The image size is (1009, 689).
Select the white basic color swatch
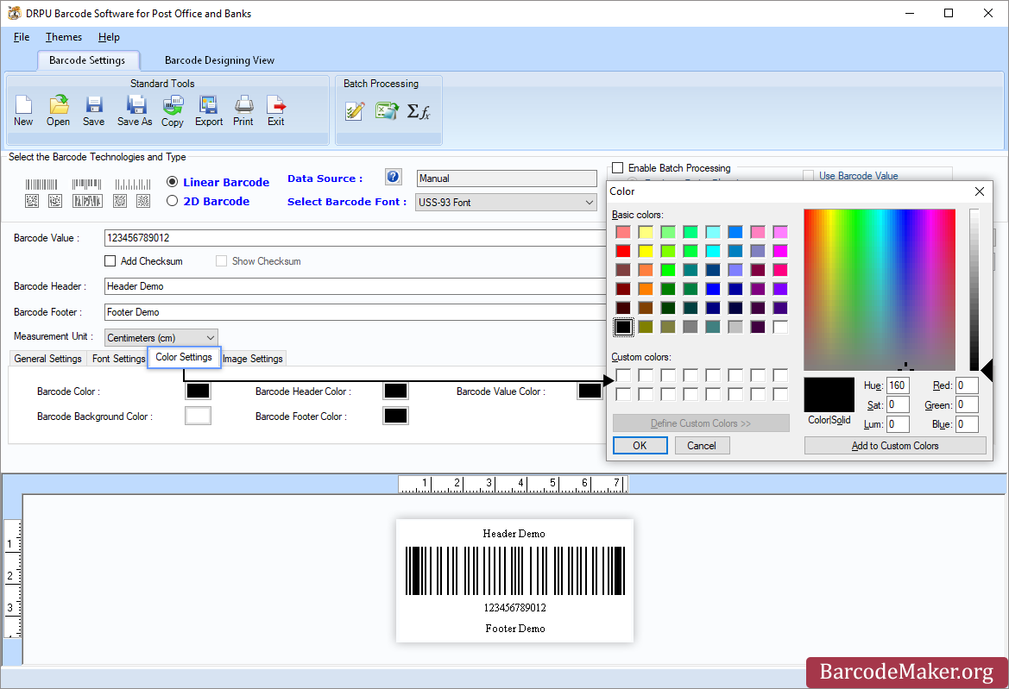coord(780,327)
